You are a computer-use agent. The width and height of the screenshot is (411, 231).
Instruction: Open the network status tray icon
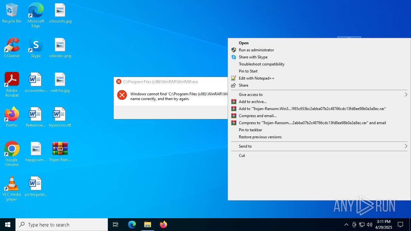pos(362,225)
